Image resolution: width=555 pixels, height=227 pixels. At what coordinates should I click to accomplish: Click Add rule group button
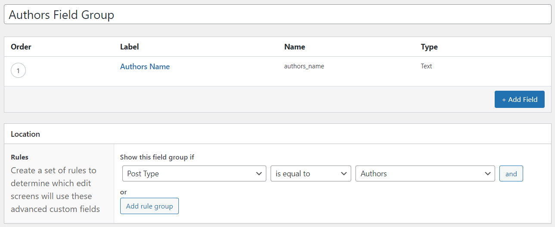pos(149,206)
